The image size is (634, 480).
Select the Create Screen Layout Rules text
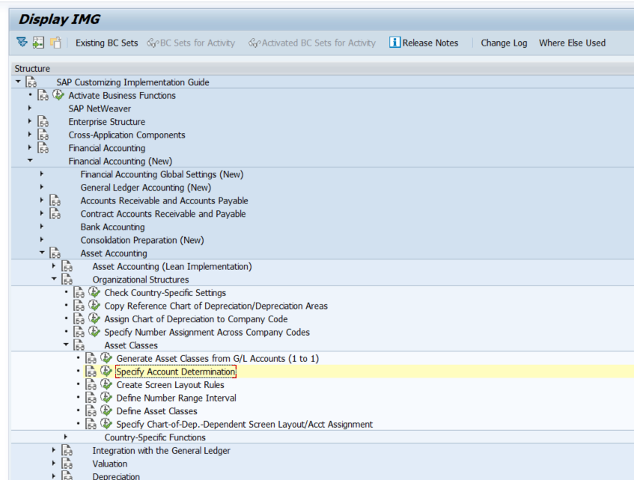(x=170, y=385)
